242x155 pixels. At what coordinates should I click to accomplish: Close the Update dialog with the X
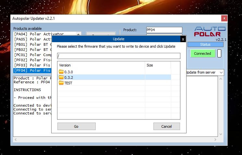click(183, 39)
